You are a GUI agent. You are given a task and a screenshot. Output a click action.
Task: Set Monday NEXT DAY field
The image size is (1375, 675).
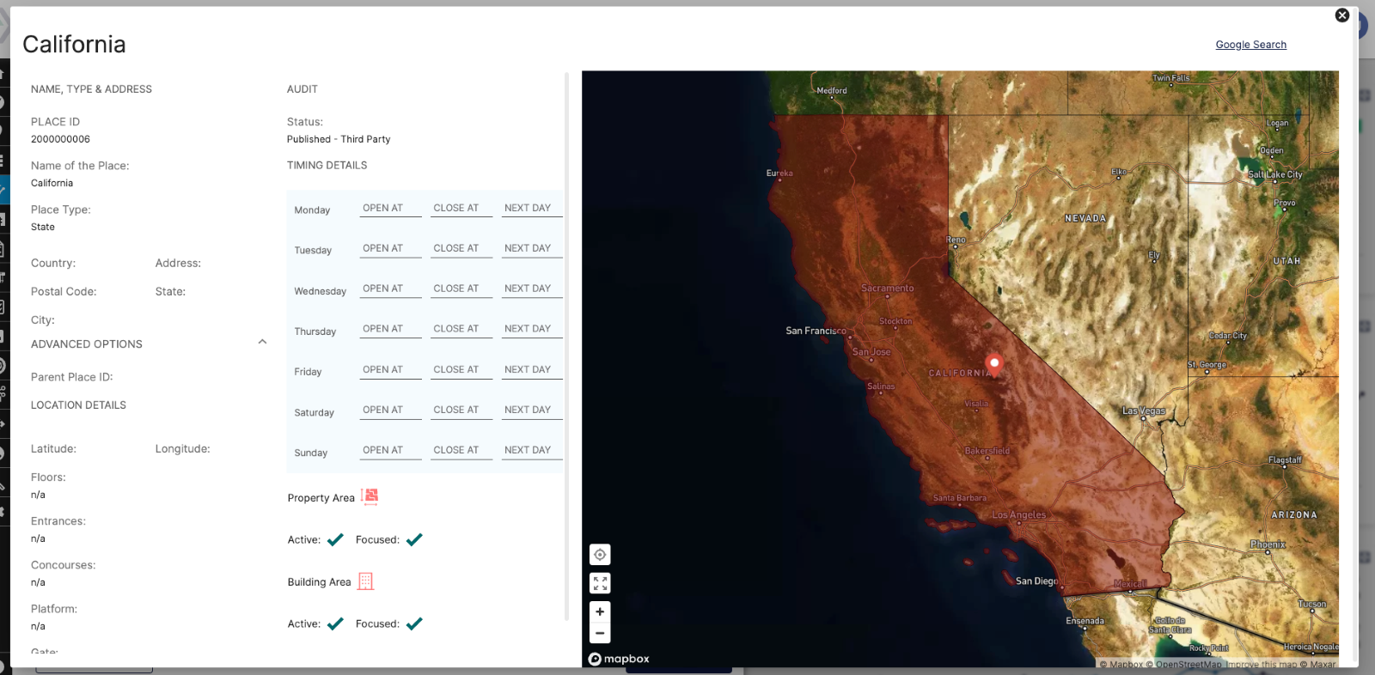pyautogui.click(x=532, y=208)
